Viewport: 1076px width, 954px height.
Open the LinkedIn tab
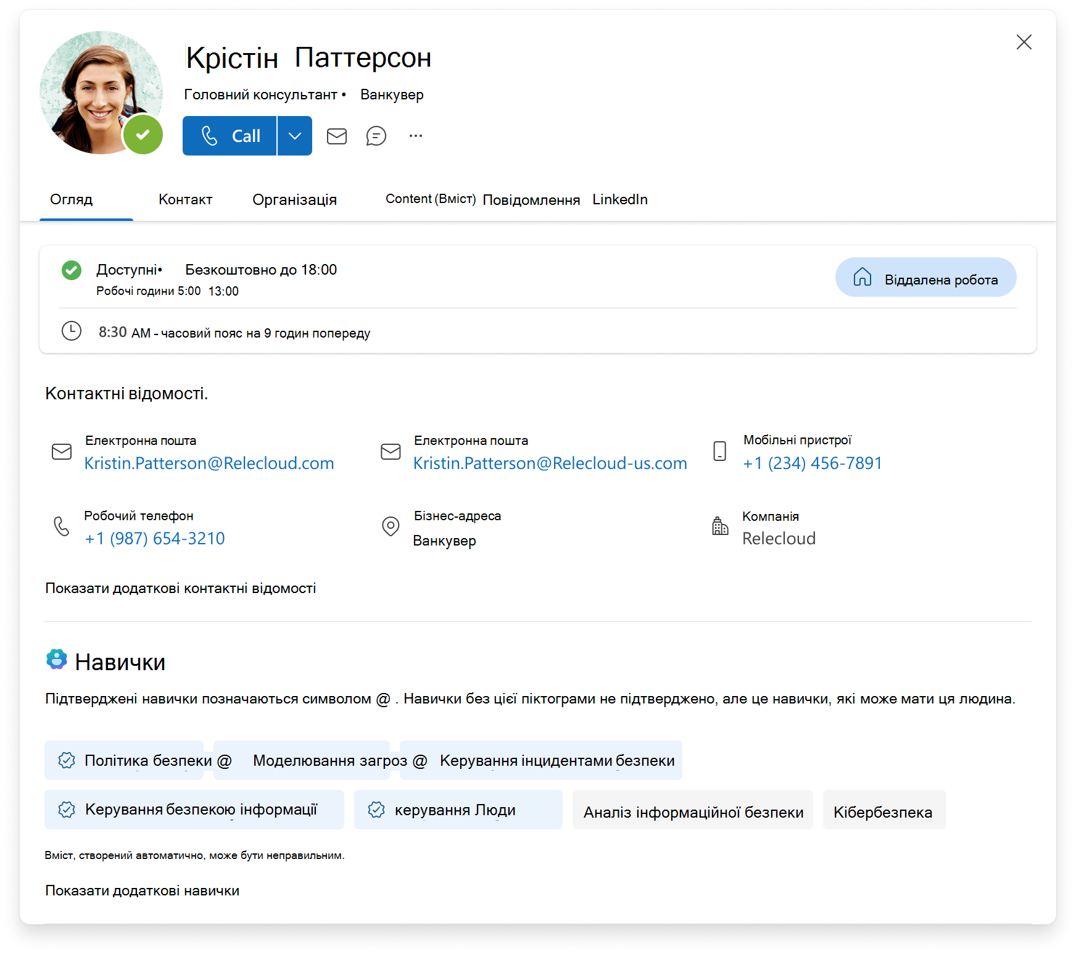click(x=620, y=199)
